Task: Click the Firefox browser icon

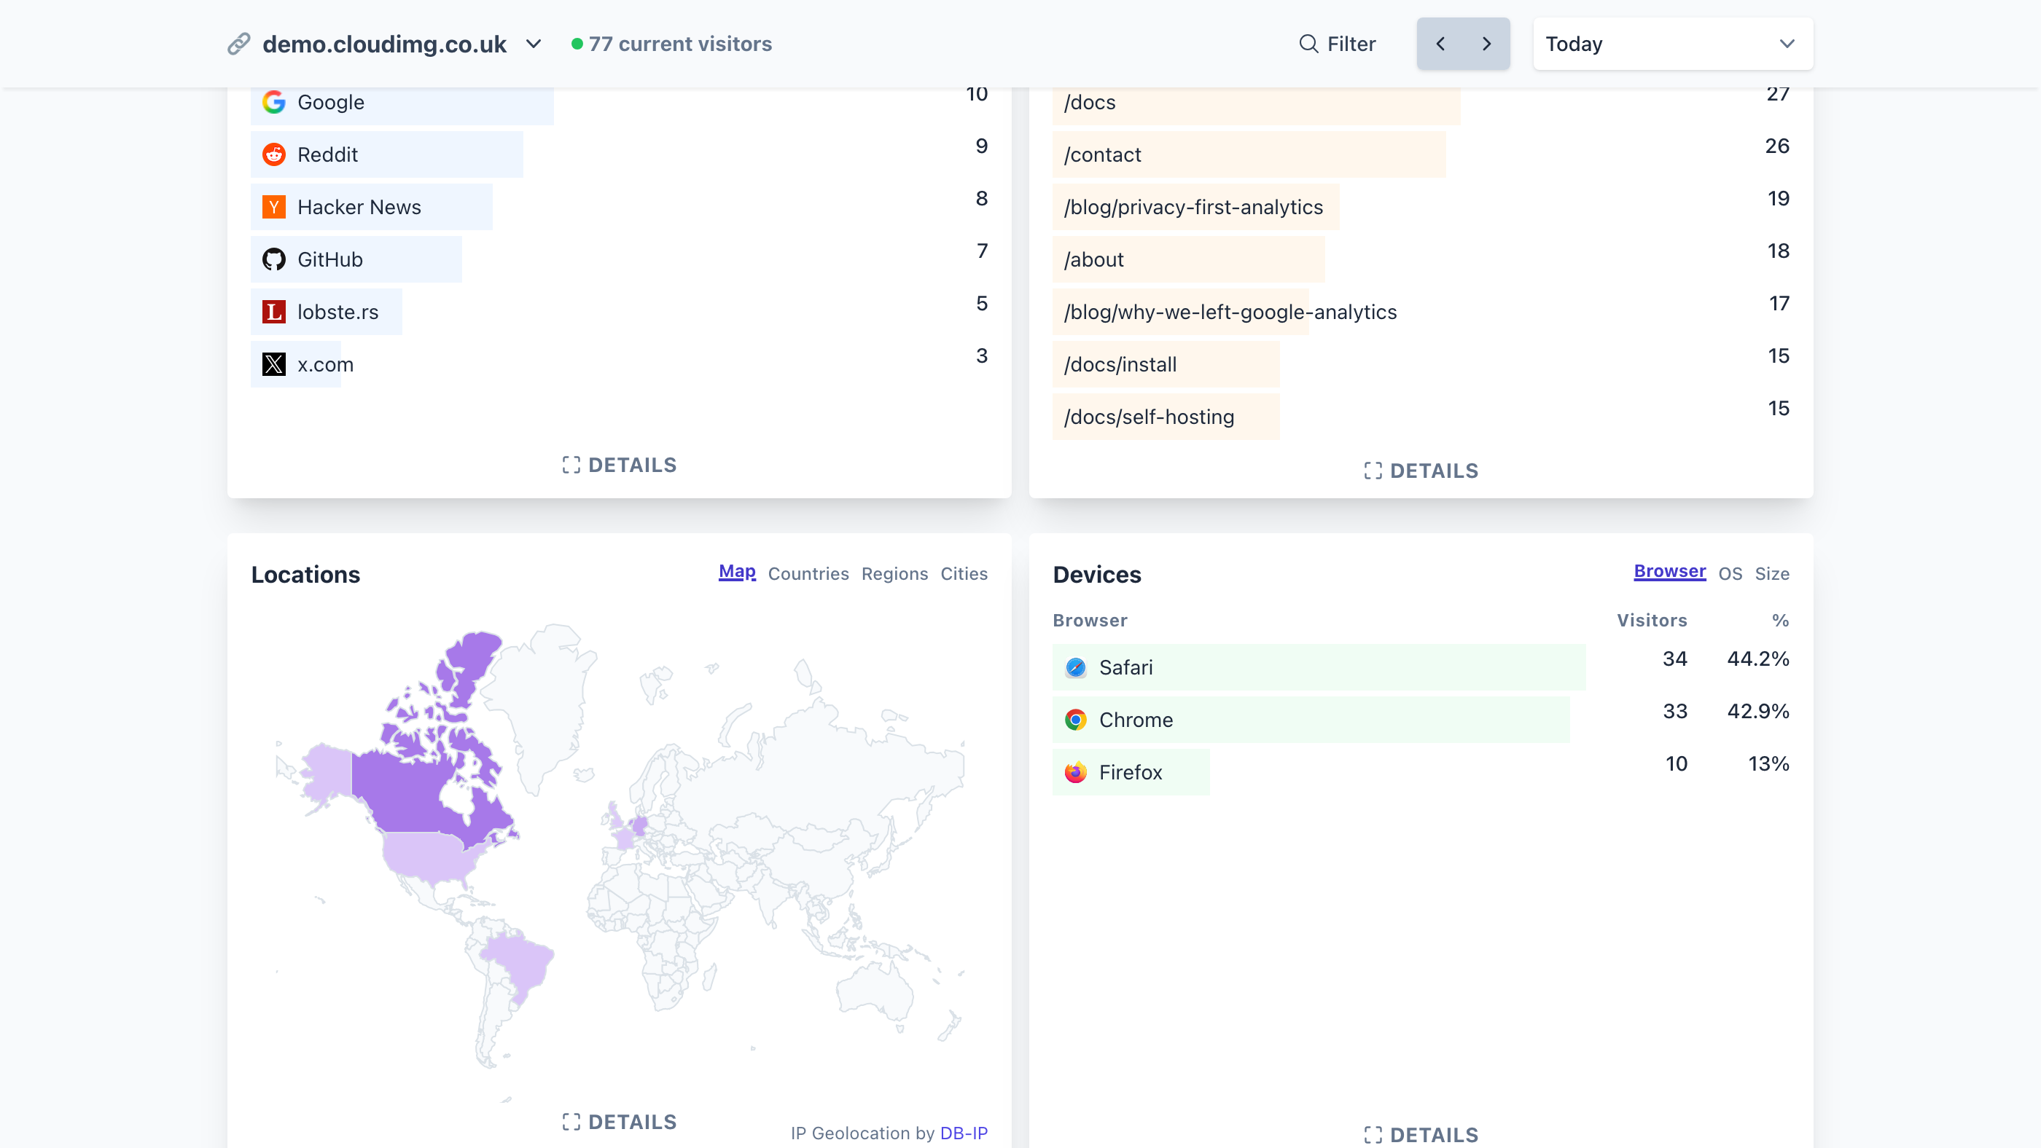Action: point(1075,772)
